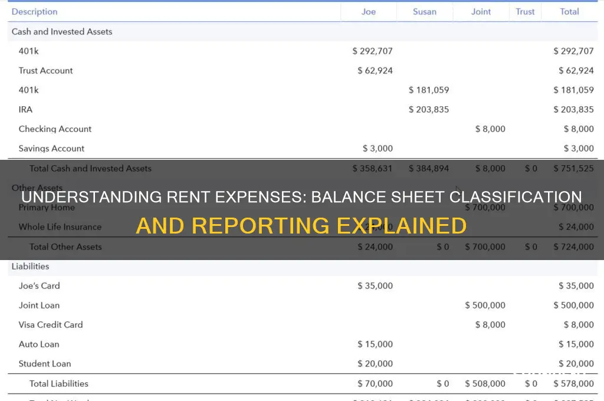This screenshot has width=604, height=401.
Task: Select the Checking Account row label
Action: (55, 129)
